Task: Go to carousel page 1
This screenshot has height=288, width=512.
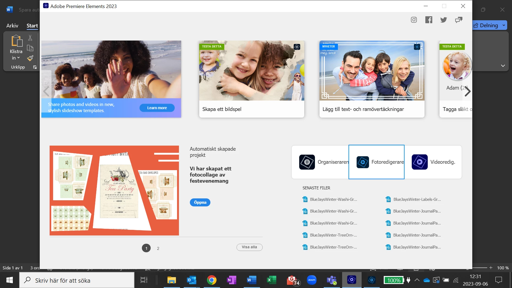Action: click(146, 248)
